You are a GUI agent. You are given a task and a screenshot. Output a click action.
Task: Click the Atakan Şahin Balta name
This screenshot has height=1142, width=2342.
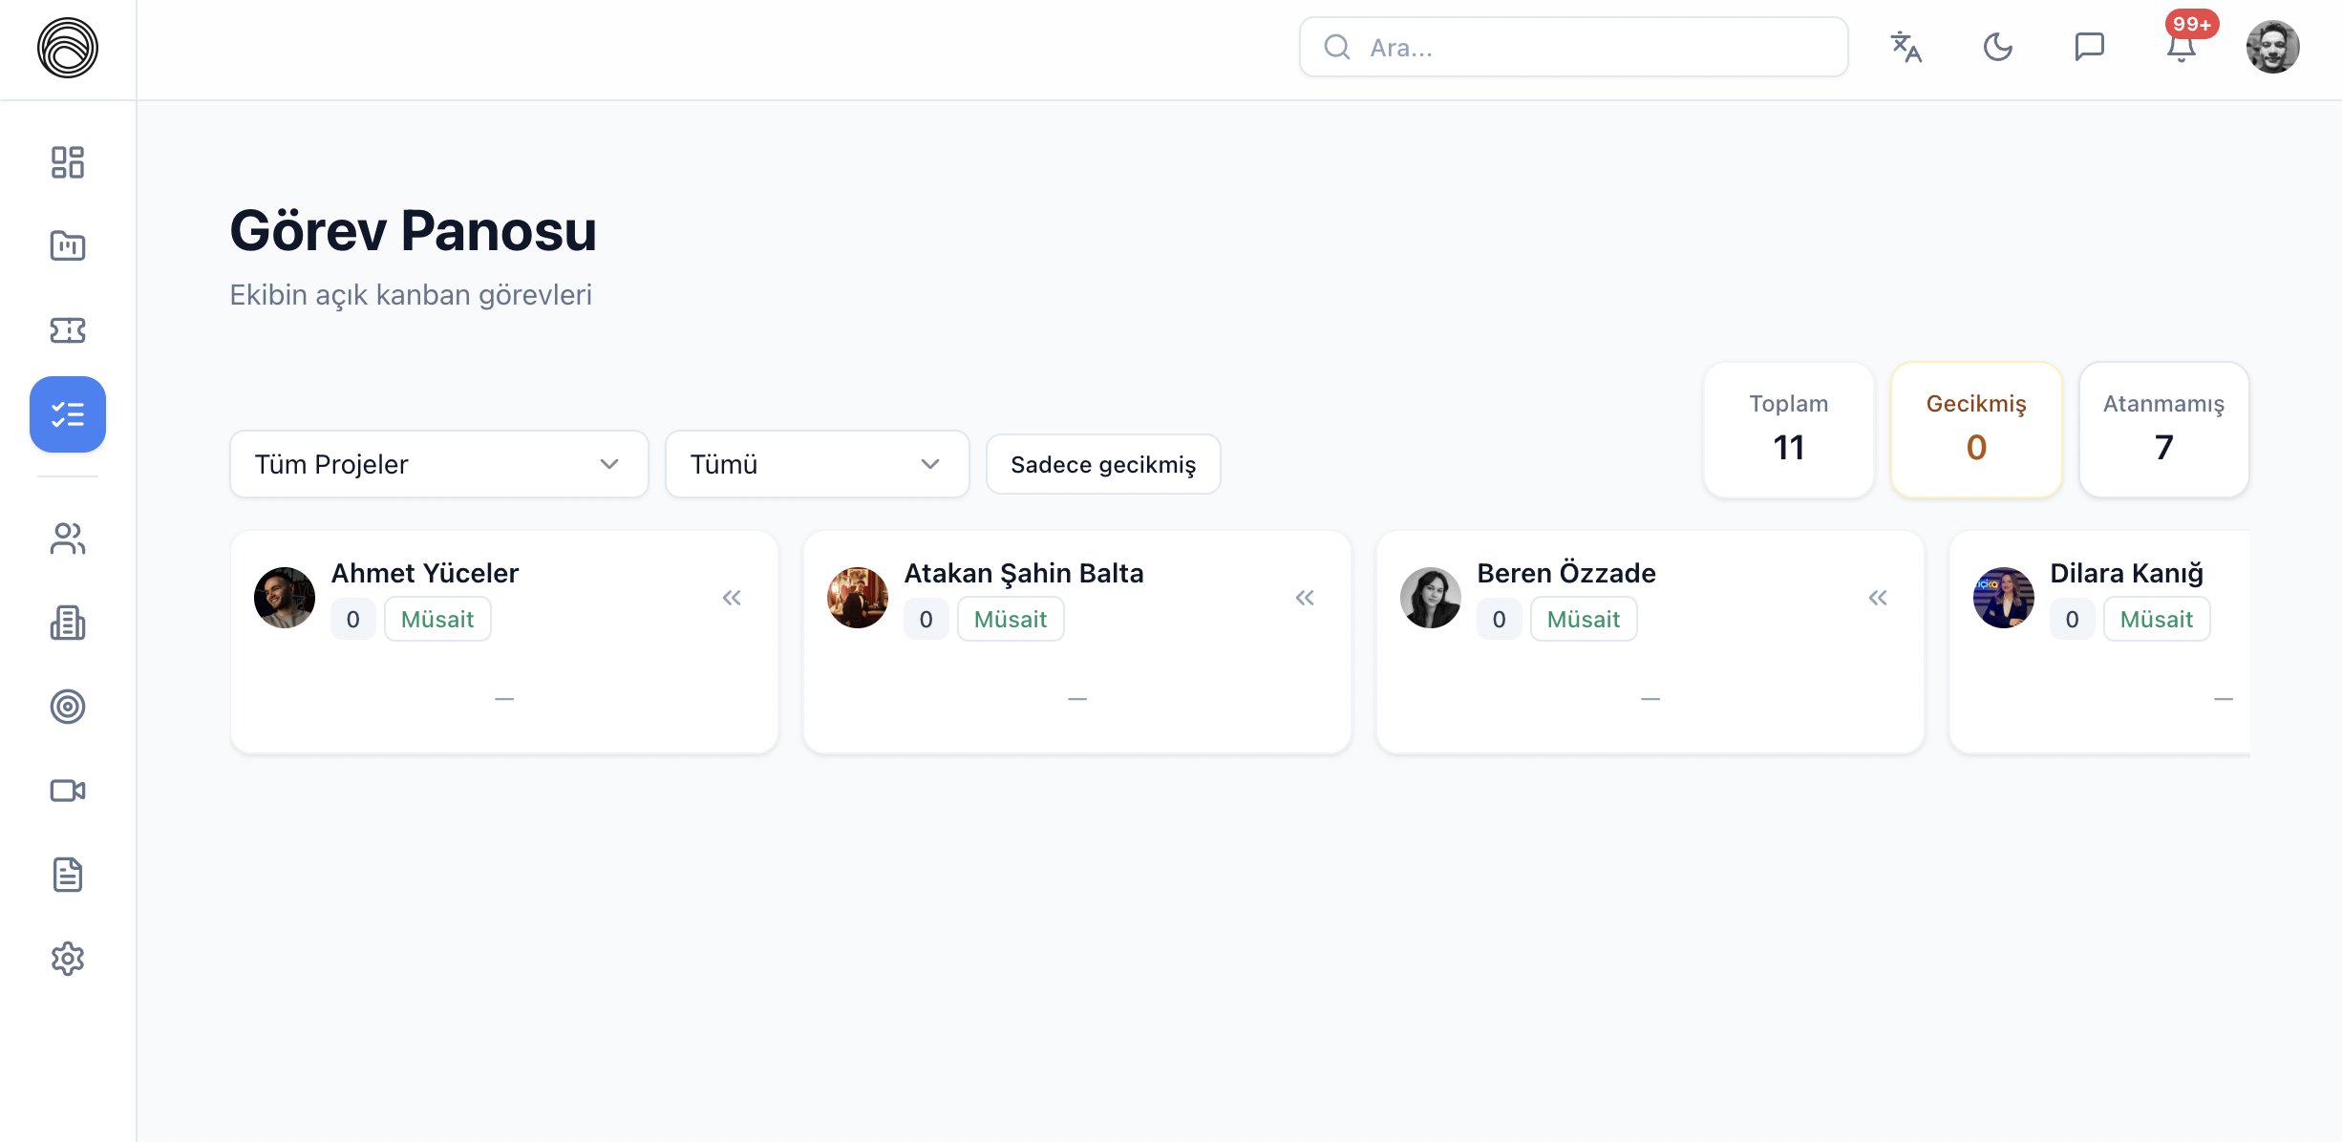(1024, 573)
